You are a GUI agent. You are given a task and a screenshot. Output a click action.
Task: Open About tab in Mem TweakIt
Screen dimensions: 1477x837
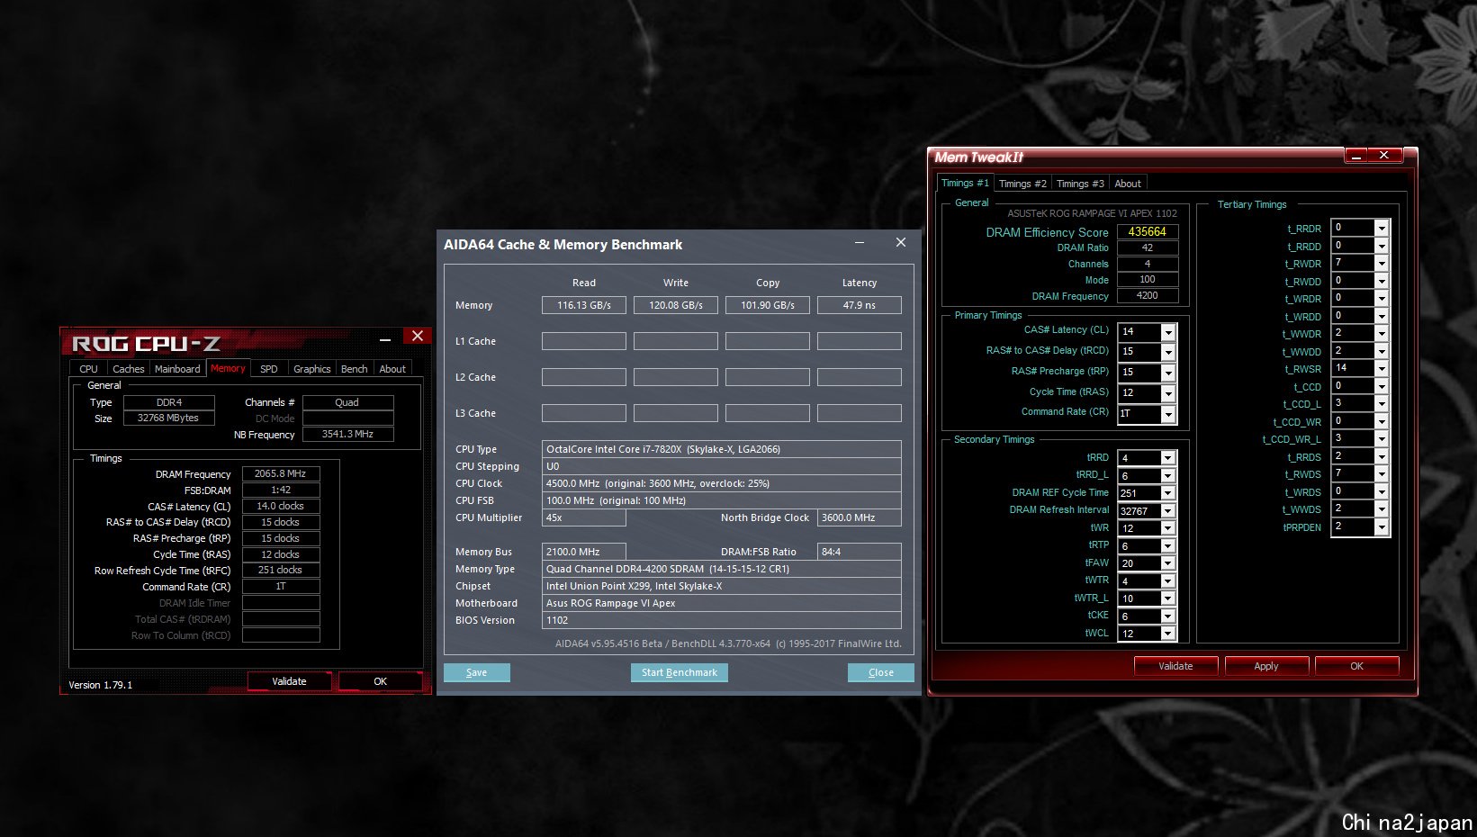[1128, 184]
